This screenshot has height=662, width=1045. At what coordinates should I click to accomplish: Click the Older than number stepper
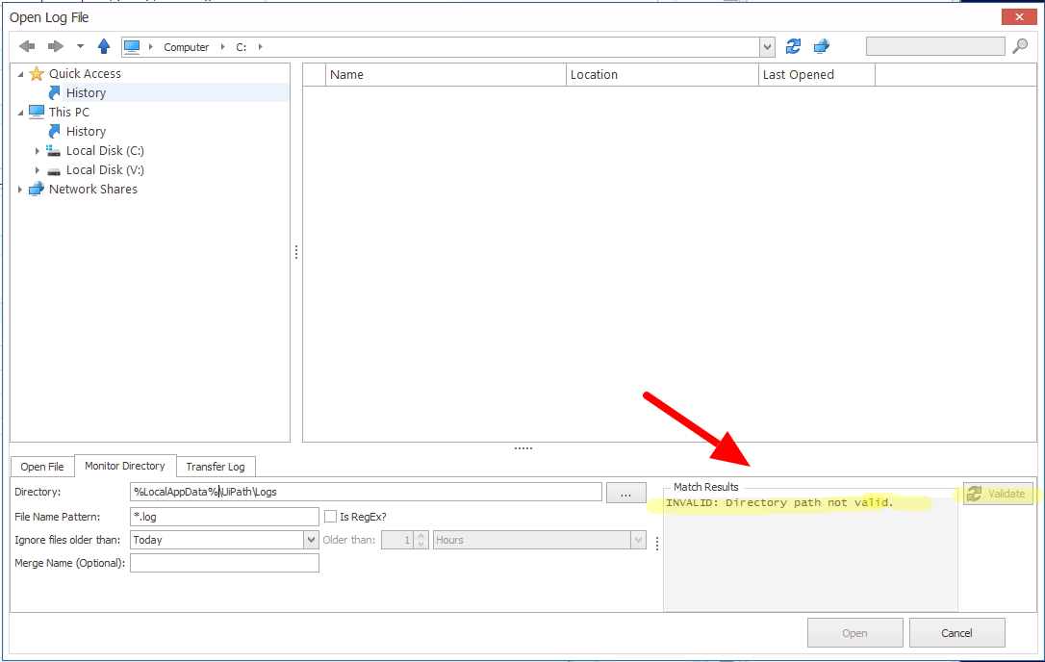(421, 540)
